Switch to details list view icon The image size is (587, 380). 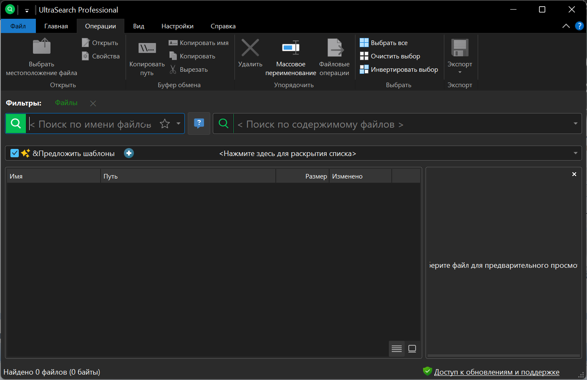(397, 349)
